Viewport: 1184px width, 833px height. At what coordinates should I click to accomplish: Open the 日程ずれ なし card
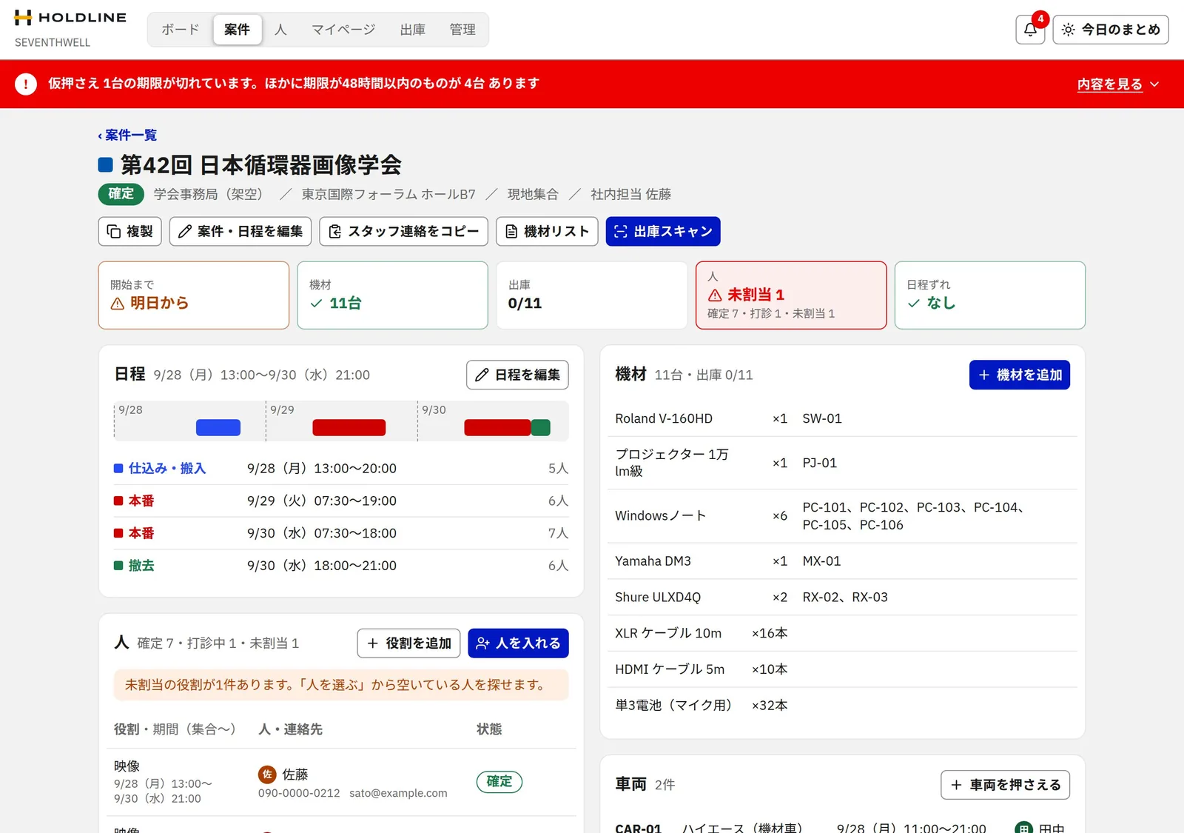(x=990, y=295)
